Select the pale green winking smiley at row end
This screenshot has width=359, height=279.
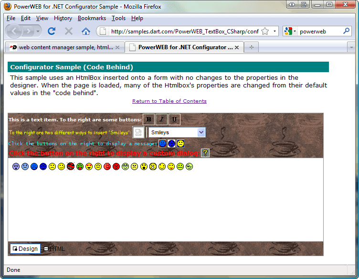(190, 167)
